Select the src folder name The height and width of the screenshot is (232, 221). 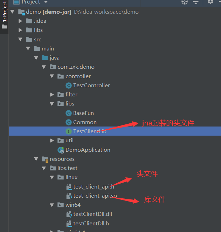37,40
